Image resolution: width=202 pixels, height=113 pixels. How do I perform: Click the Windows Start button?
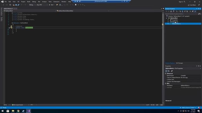click(3, 111)
